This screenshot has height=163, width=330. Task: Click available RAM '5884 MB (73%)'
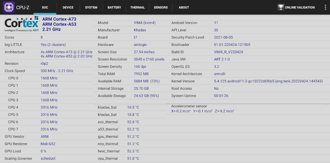(x=147, y=81)
